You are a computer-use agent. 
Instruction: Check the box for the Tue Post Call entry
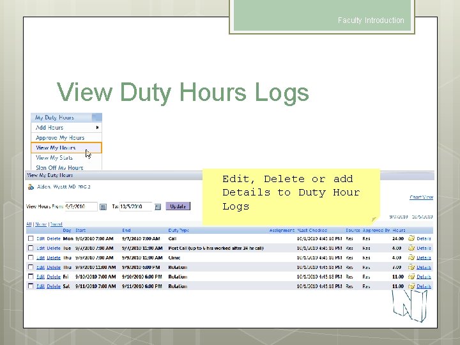click(31, 248)
